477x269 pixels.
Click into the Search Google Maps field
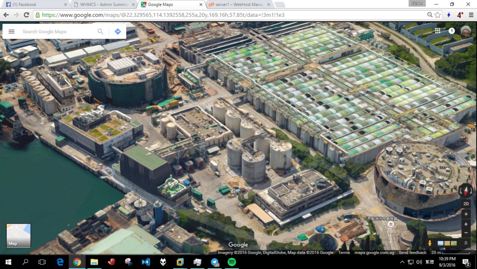pos(56,32)
